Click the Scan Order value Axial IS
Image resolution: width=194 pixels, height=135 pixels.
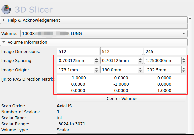point(64,106)
